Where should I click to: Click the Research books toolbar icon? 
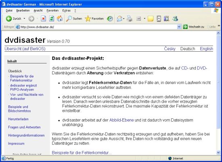click(x=166, y=19)
